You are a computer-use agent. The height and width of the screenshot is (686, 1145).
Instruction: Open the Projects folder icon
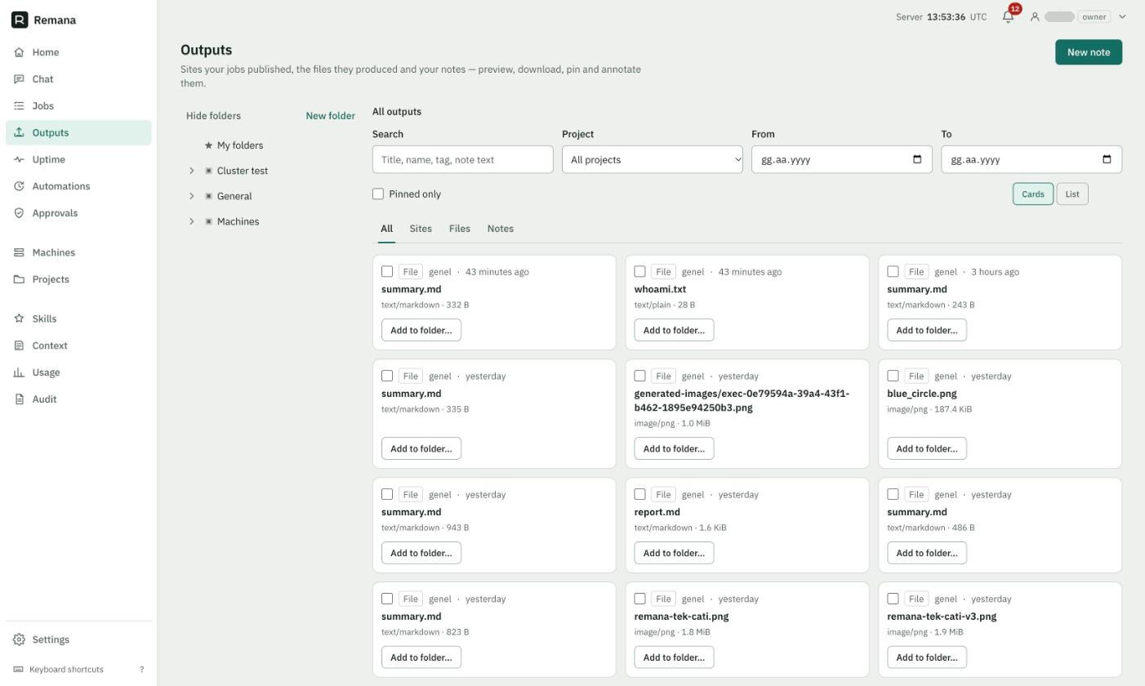pos(19,279)
